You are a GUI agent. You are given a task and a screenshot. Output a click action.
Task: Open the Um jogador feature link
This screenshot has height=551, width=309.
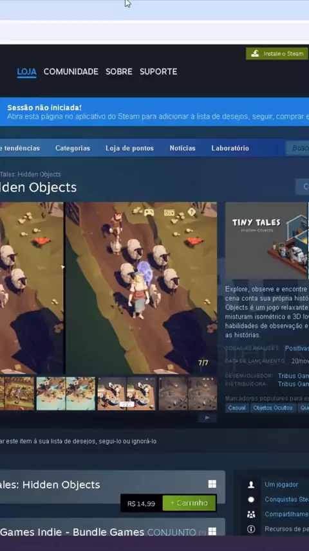[x=281, y=485]
